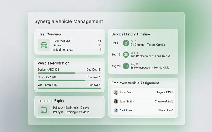Viewport: 212px width, 132px height.
Task: Click the Nissan Leaf assignment
Action: [x=165, y=110]
